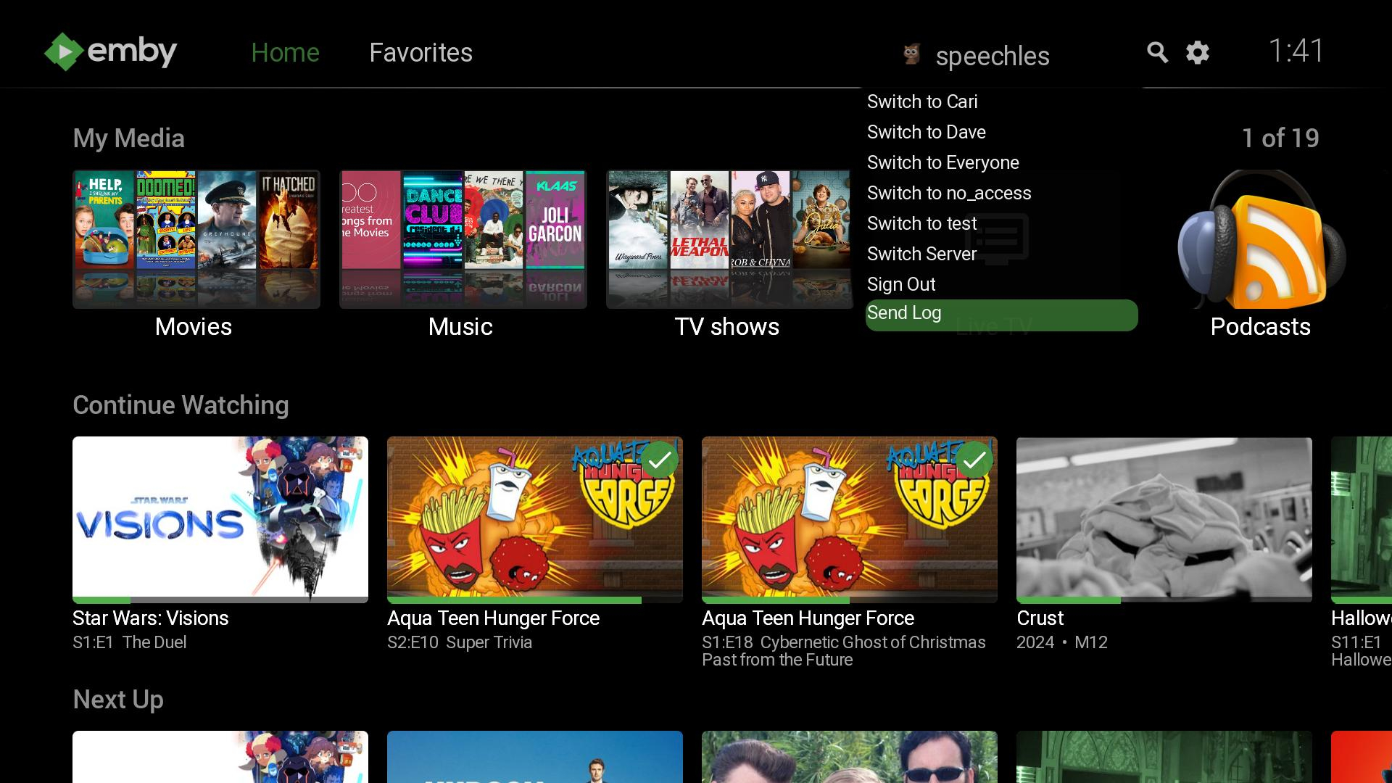
Task: Click the owl user avatar icon
Action: tap(911, 54)
